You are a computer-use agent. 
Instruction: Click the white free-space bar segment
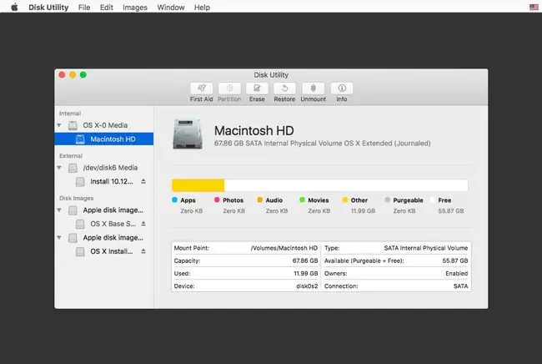click(346, 185)
